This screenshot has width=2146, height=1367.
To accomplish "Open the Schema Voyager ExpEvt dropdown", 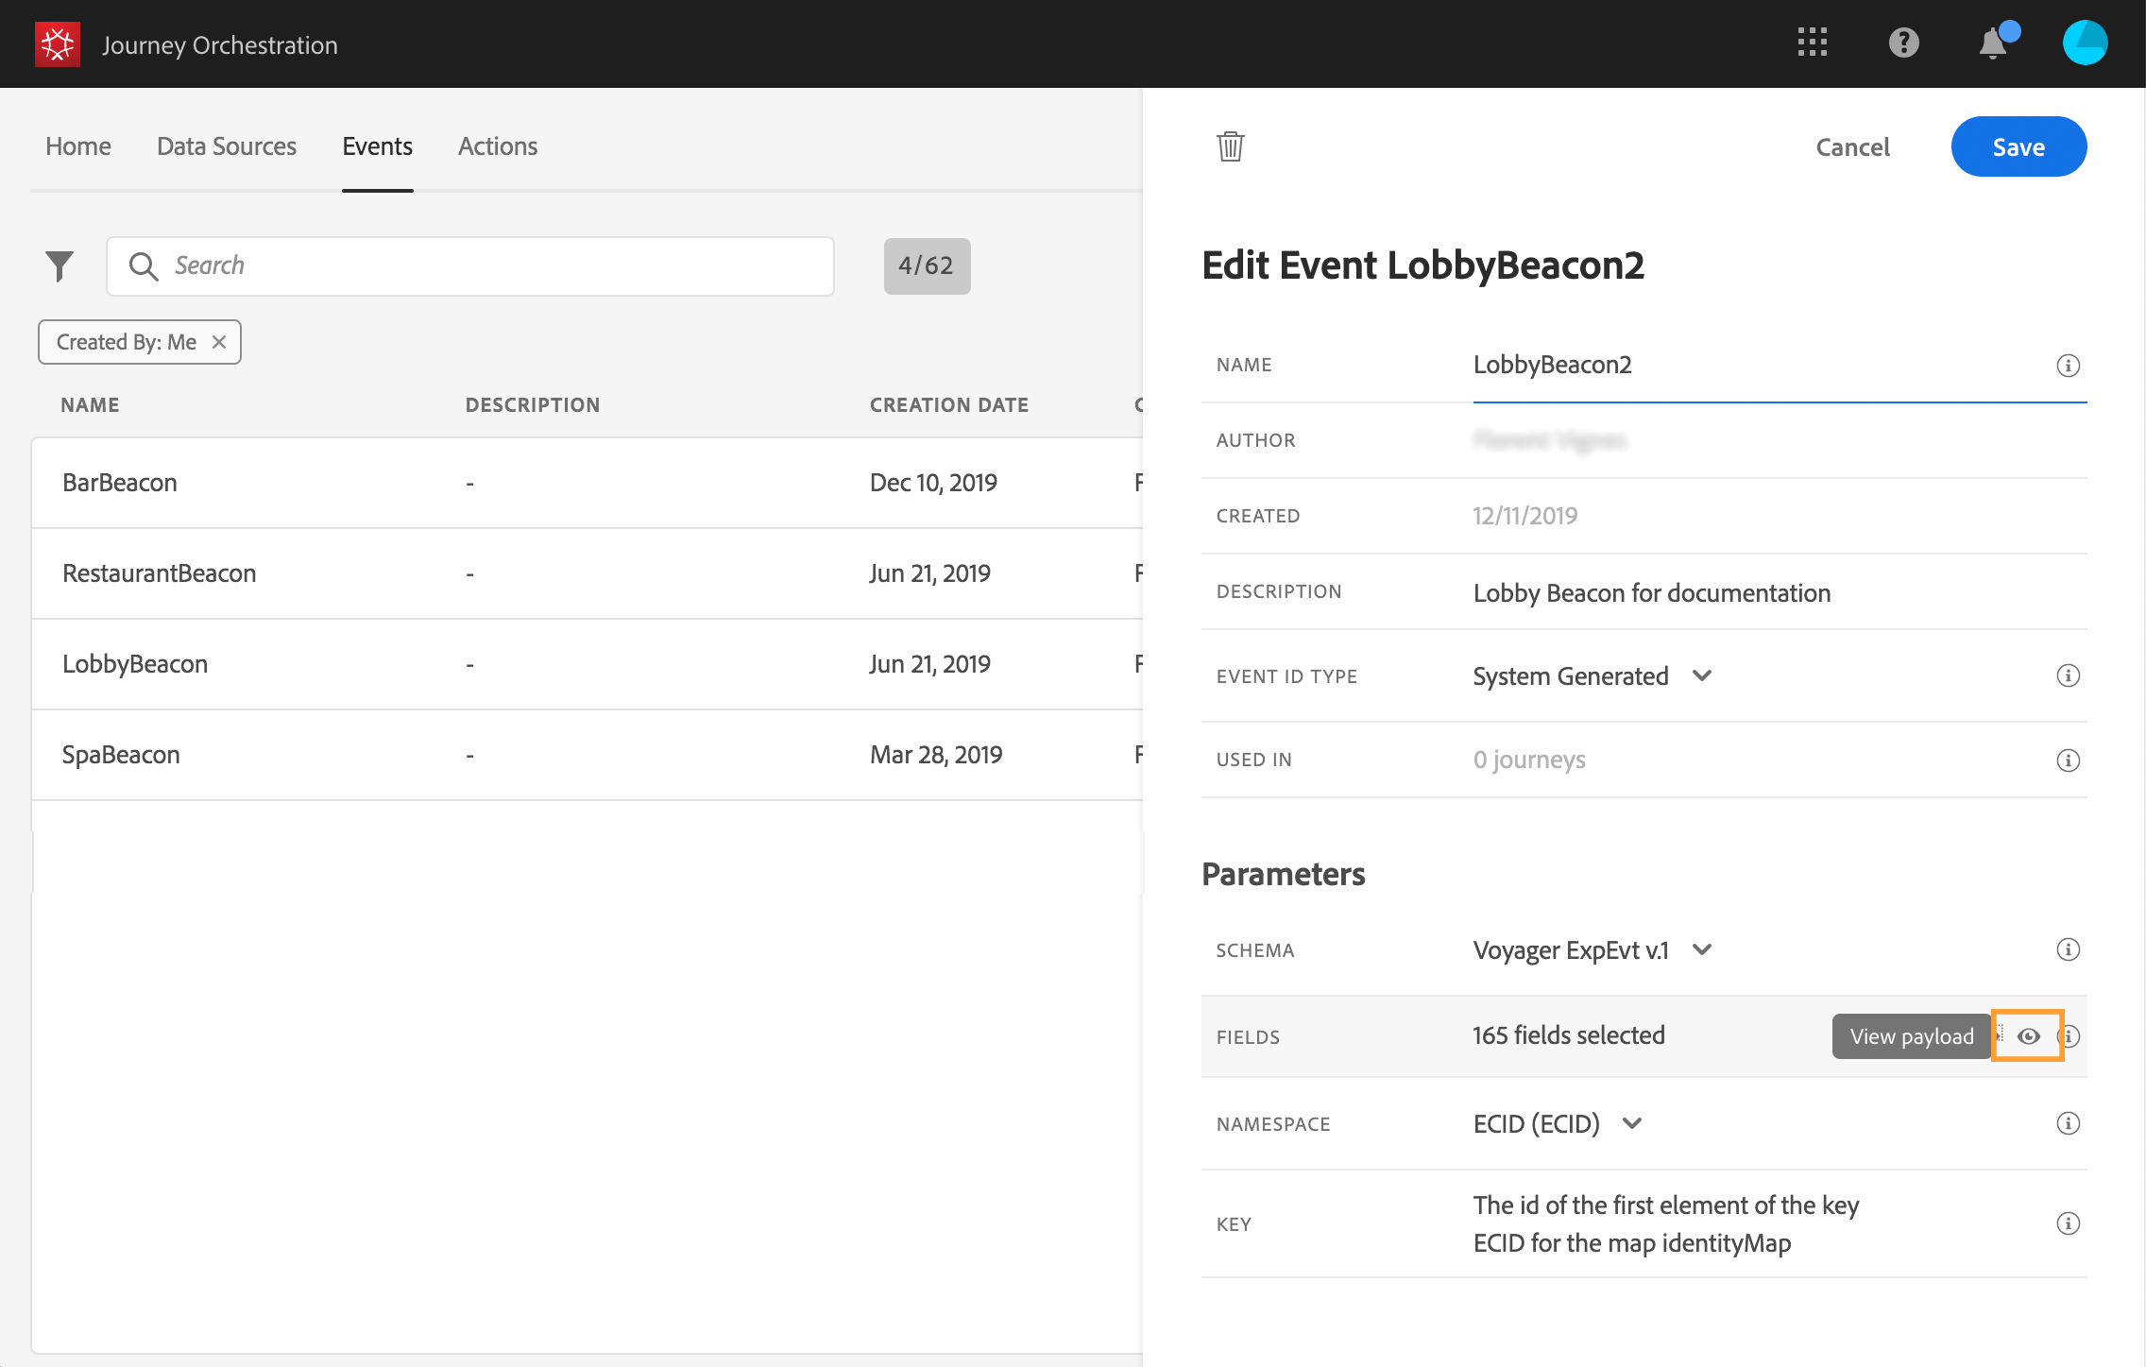I will pos(1702,949).
